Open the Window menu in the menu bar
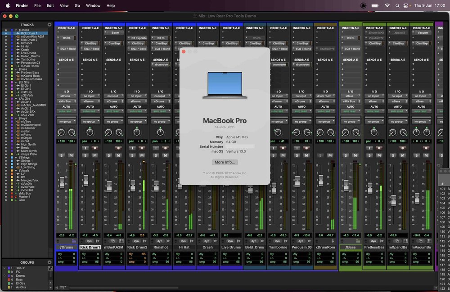This screenshot has width=450, height=292. [93, 5]
